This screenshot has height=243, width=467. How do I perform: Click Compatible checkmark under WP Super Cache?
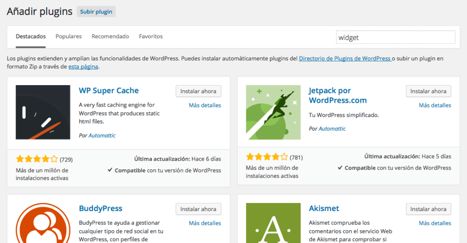[110, 170]
